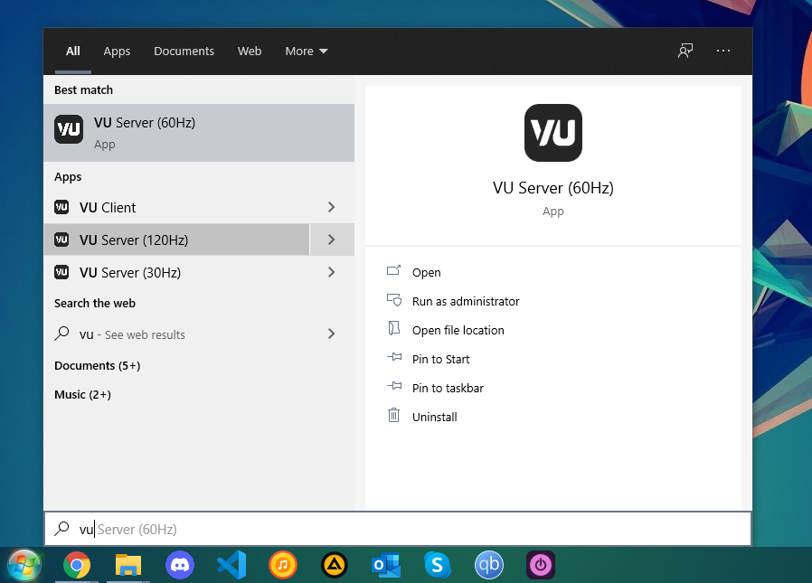This screenshot has width=812, height=583.
Task: Open Visual Studio Code in taskbar
Action: click(231, 566)
